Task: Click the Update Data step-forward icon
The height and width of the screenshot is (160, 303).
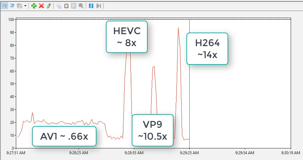Action: coord(98,6)
